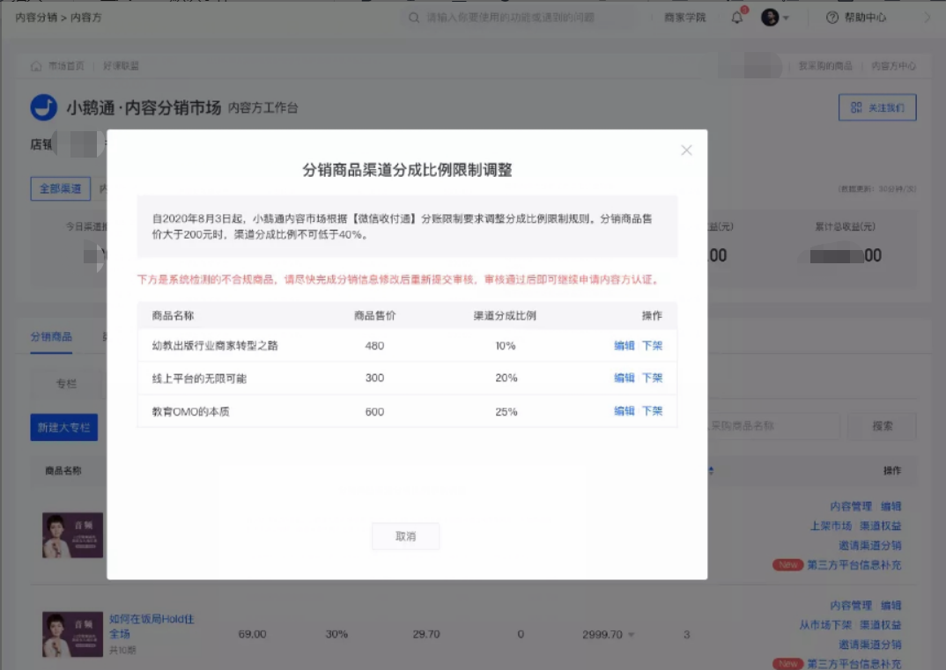Select the 20% commission ratio cell
946x670 pixels.
[506, 378]
